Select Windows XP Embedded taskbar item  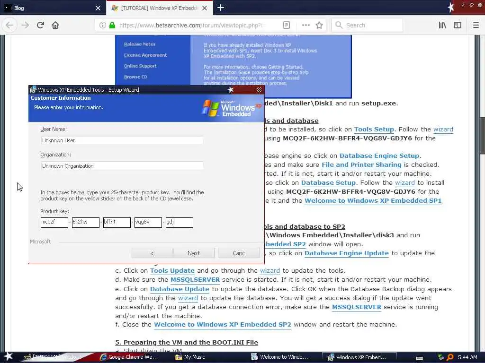(x=359, y=357)
